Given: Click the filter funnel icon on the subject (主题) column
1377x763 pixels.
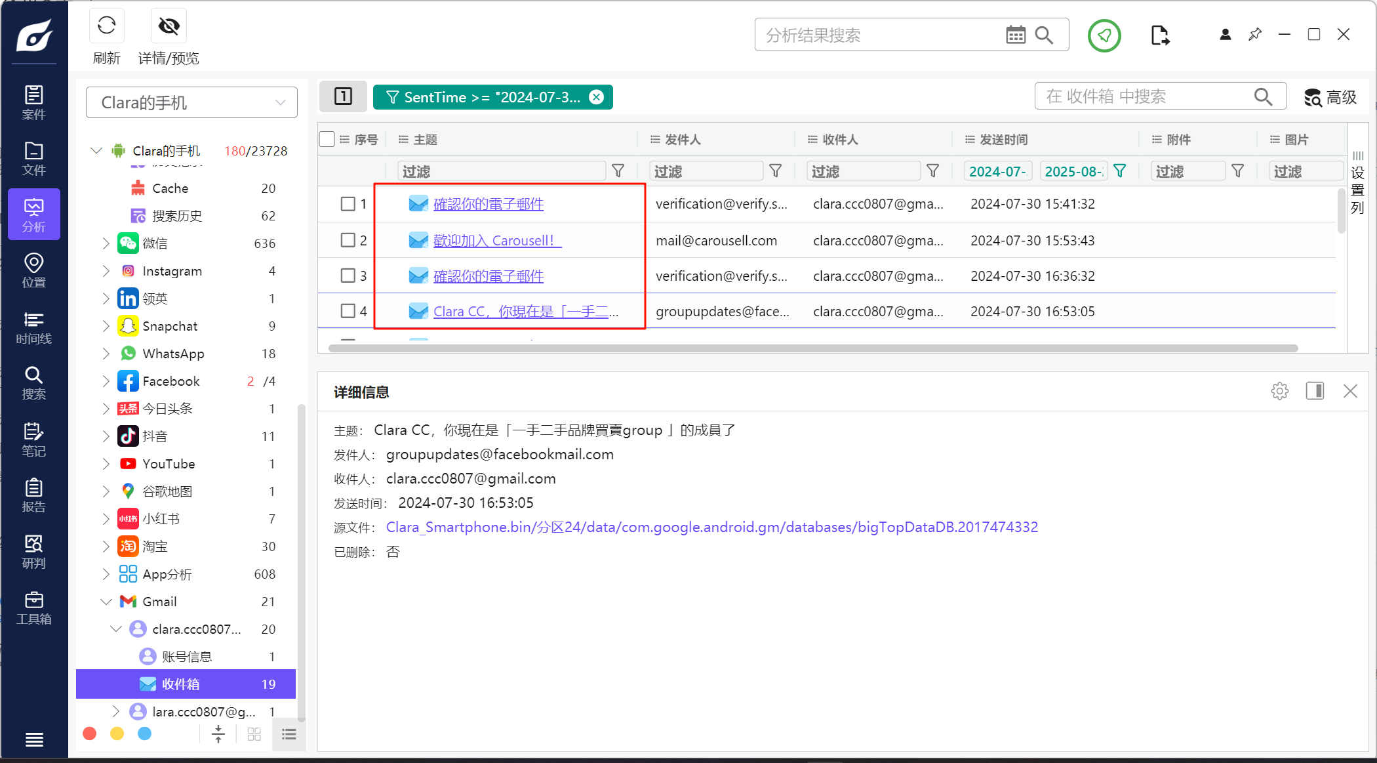Looking at the screenshot, I should point(618,171).
